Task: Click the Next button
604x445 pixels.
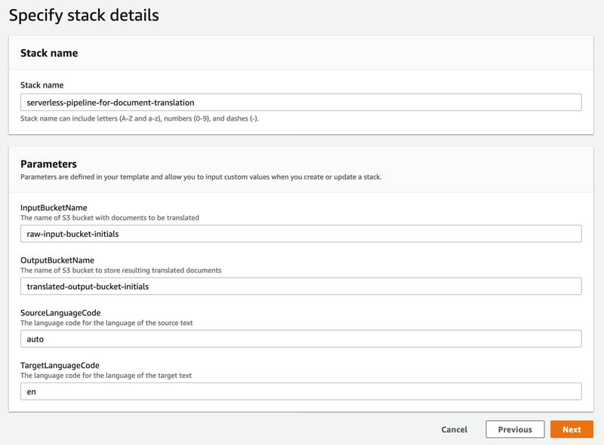Action: [x=572, y=429]
